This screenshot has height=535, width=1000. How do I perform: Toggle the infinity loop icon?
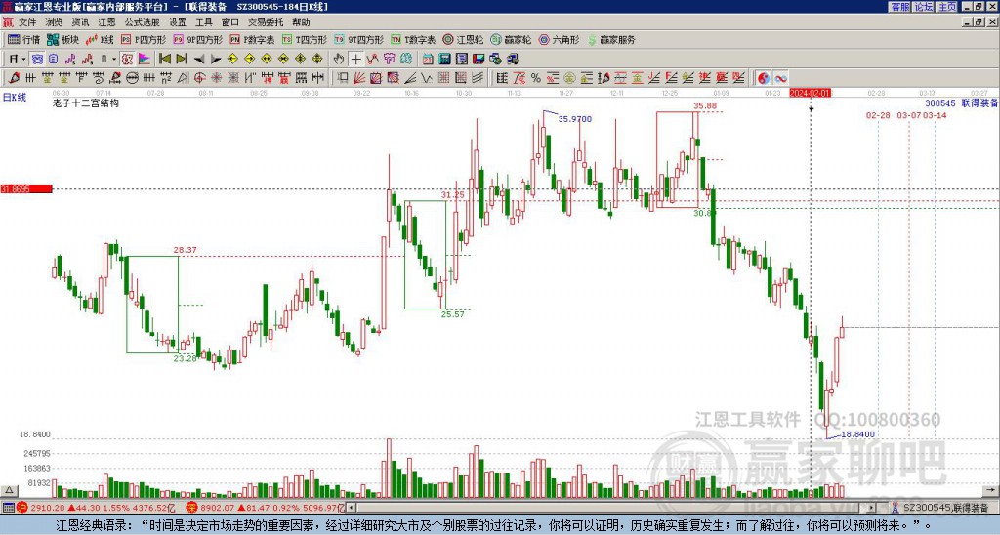[x=780, y=78]
